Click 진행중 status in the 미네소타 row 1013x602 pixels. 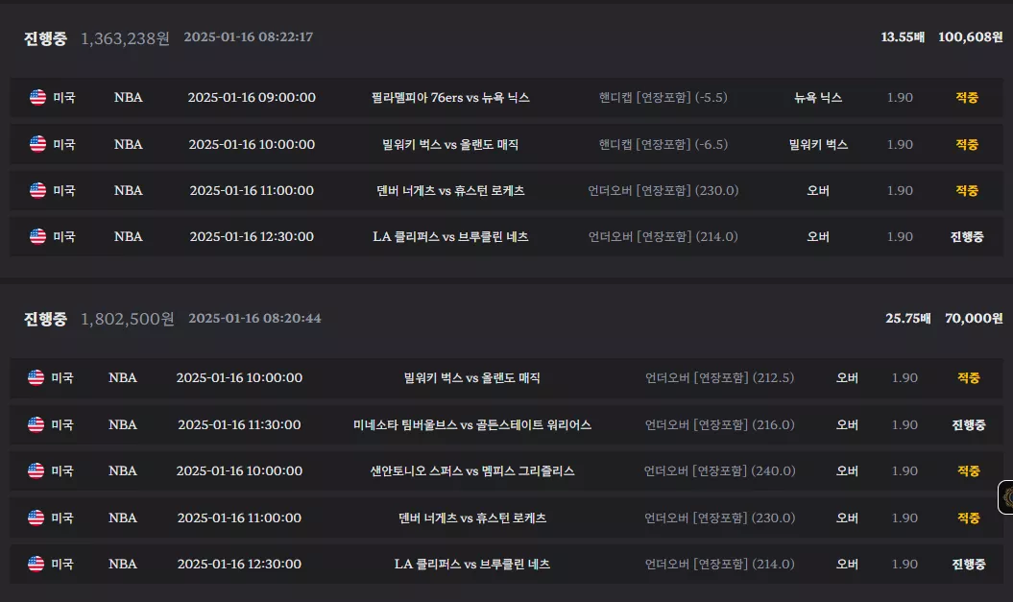coord(969,425)
